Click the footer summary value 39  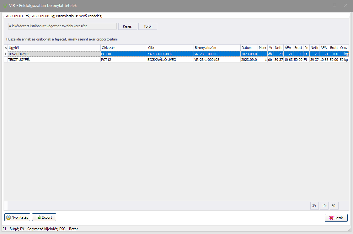click(x=314, y=206)
